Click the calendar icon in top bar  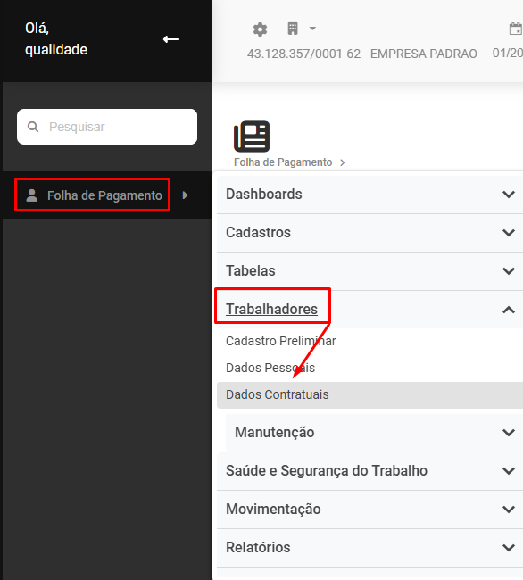tap(516, 29)
